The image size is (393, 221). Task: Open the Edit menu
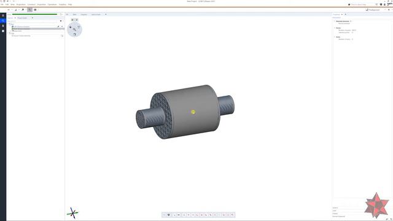(x=7, y=4)
